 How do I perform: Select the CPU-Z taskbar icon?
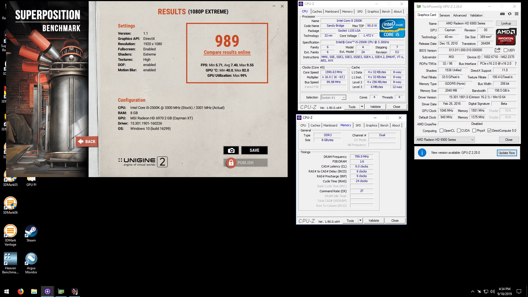tap(48, 291)
